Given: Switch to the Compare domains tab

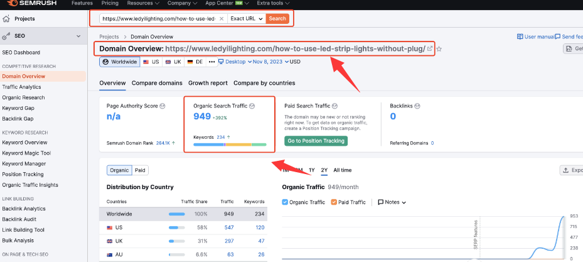Looking at the screenshot, I should pyautogui.click(x=157, y=83).
